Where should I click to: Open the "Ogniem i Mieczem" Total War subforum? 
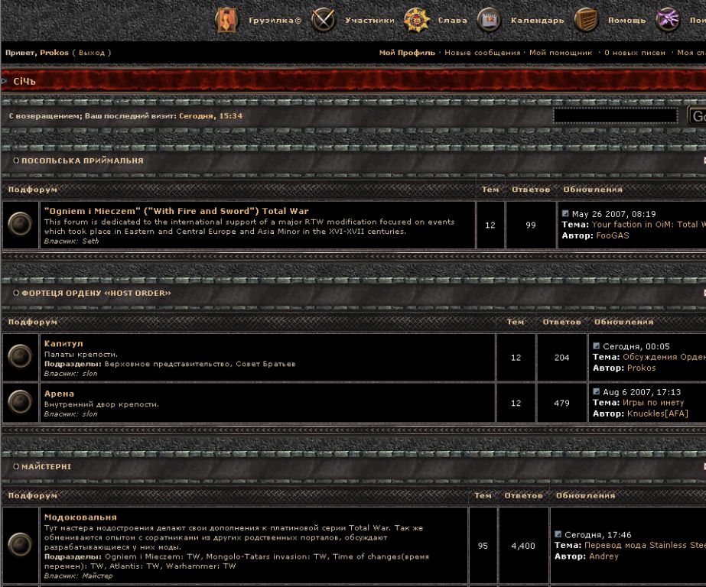(x=176, y=211)
